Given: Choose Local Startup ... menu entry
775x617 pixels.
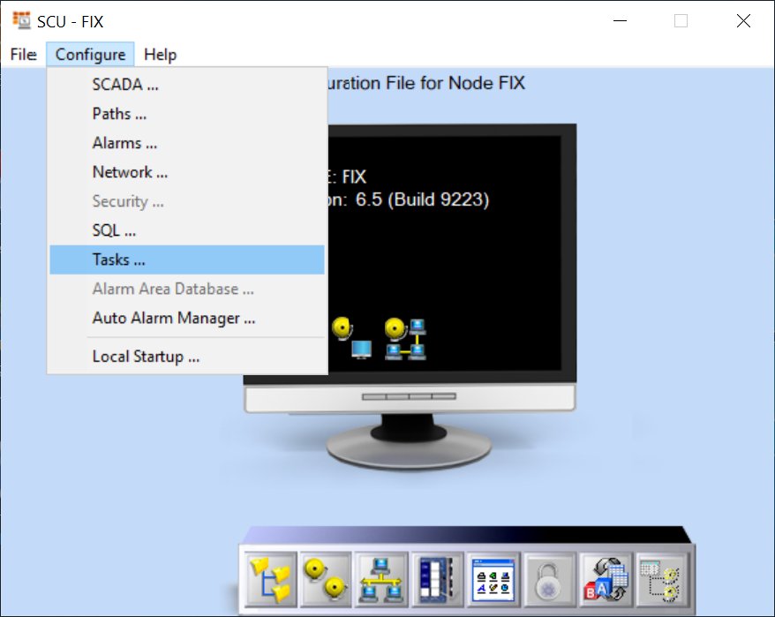Looking at the screenshot, I should (187, 357).
